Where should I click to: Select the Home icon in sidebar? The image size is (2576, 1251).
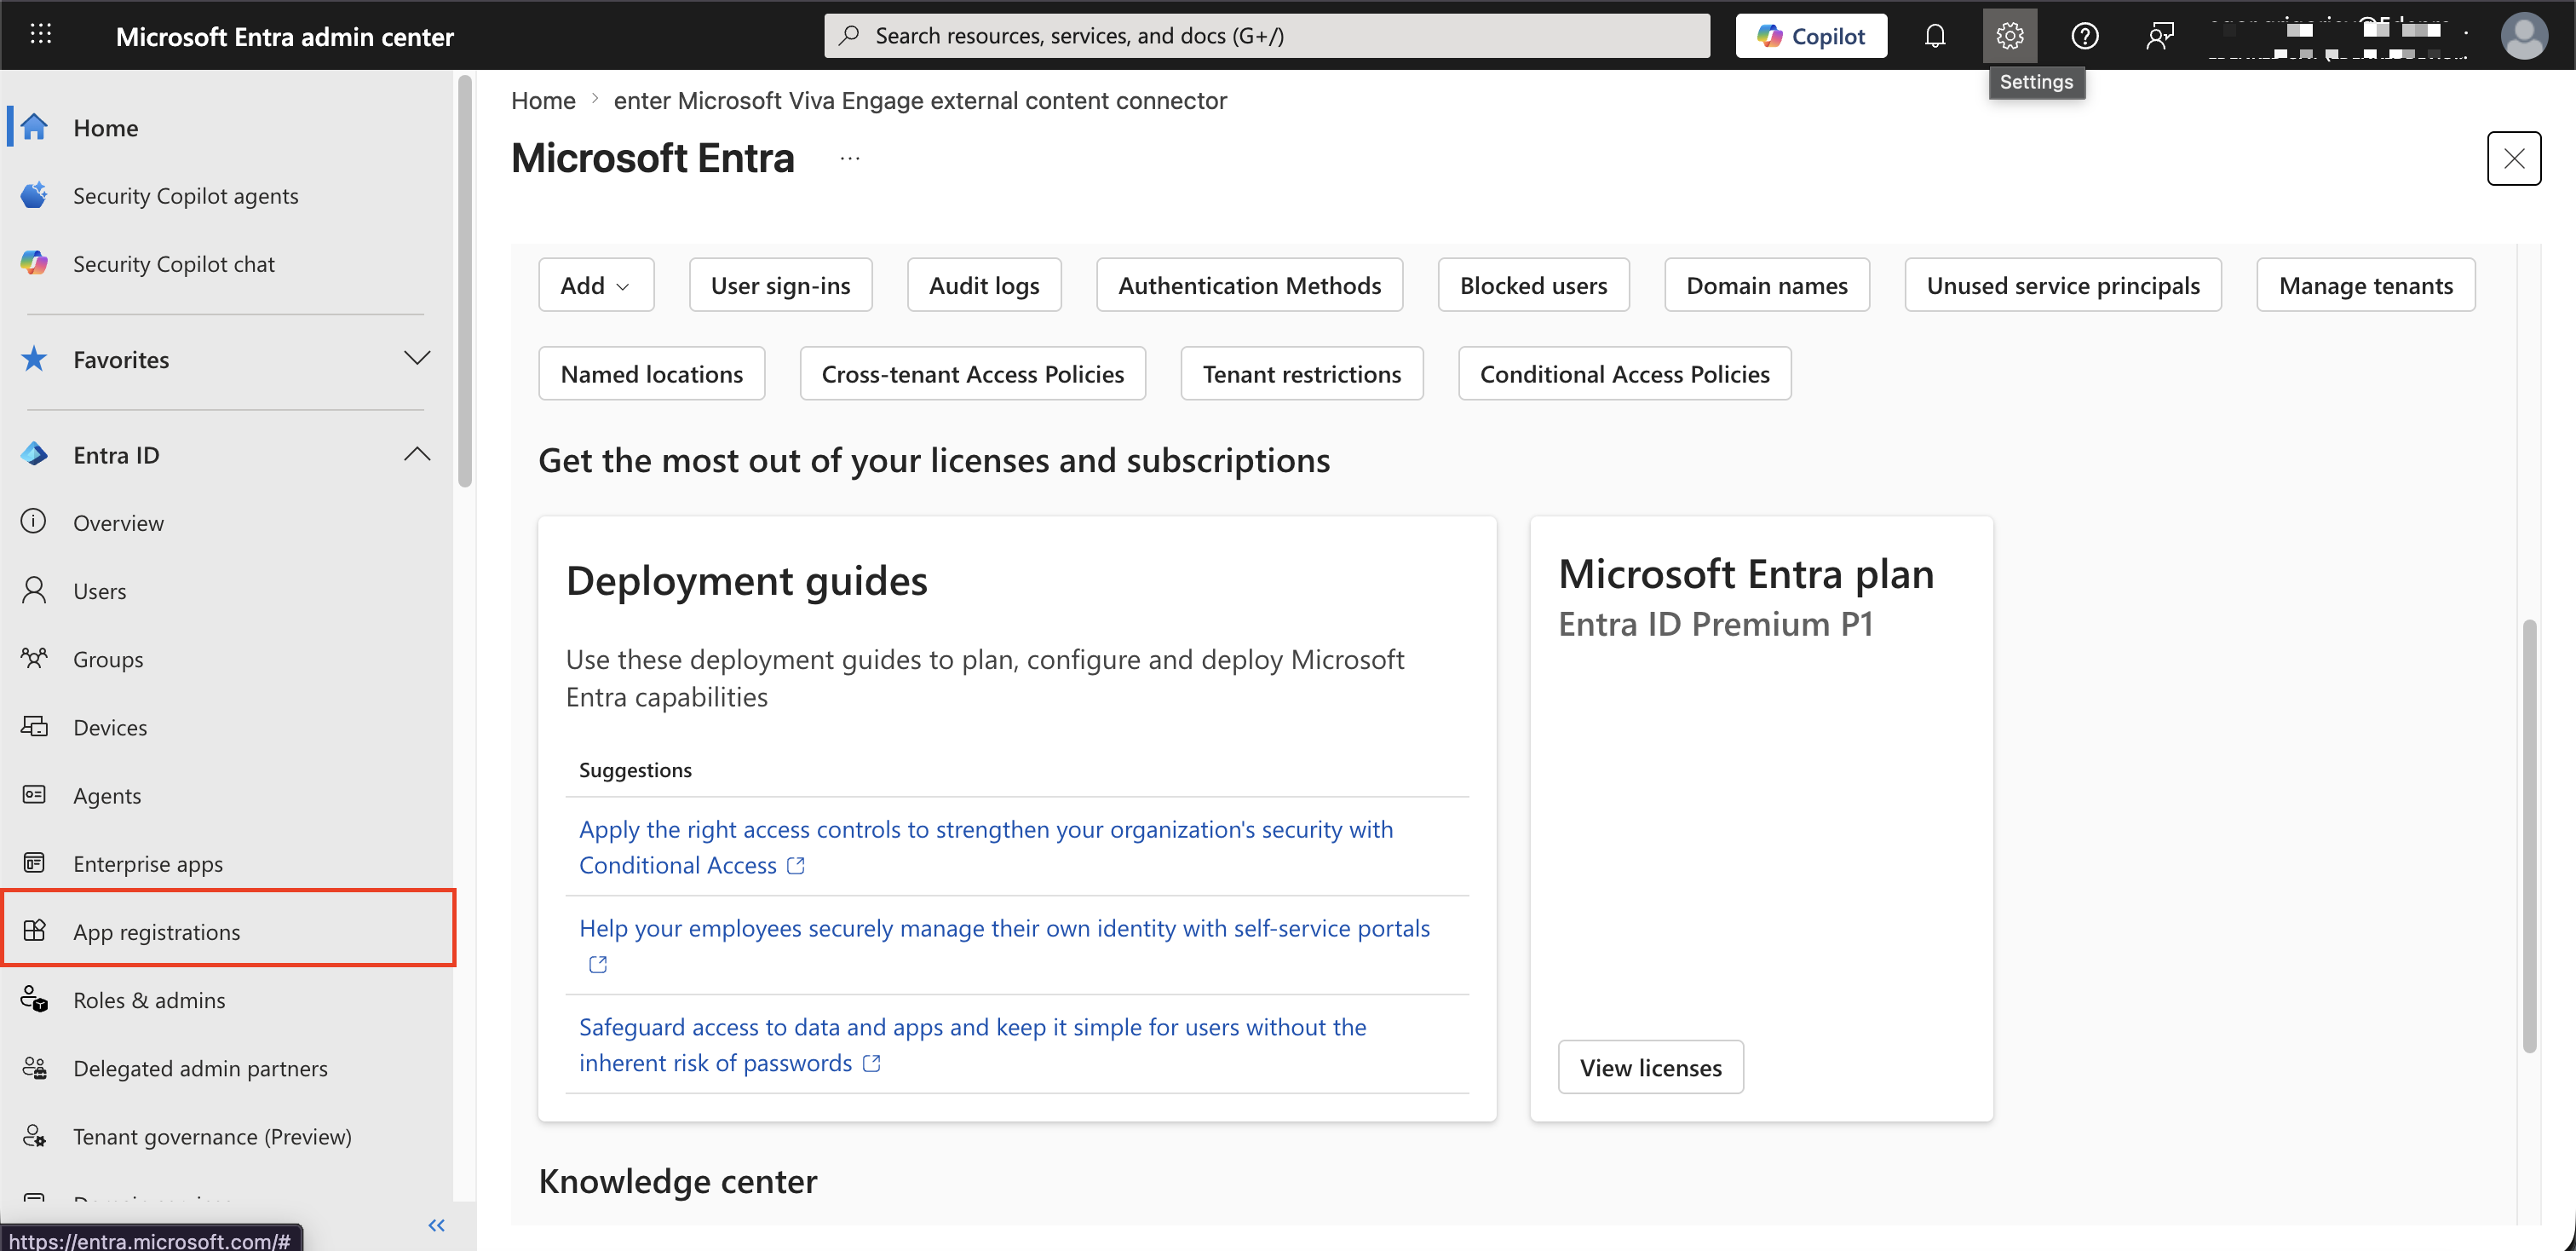(34, 127)
